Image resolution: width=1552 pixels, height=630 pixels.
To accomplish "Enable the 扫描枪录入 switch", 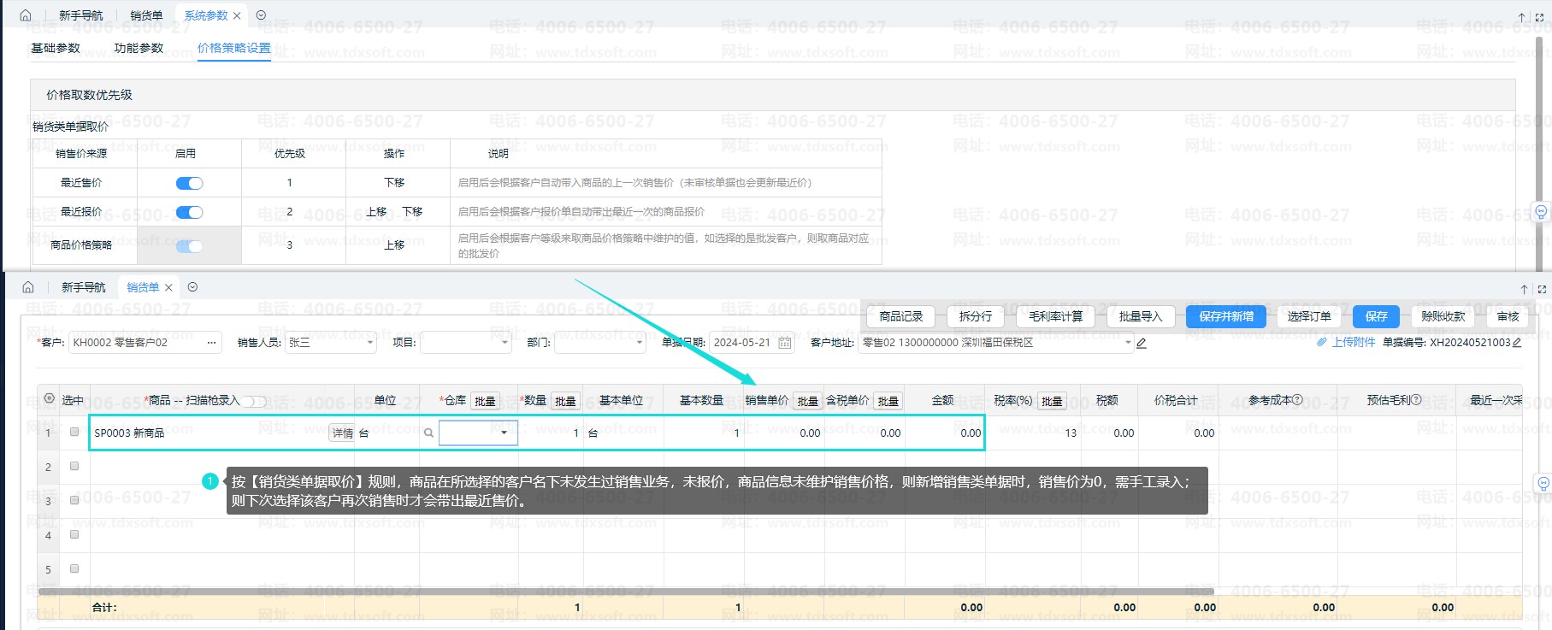I will (254, 401).
